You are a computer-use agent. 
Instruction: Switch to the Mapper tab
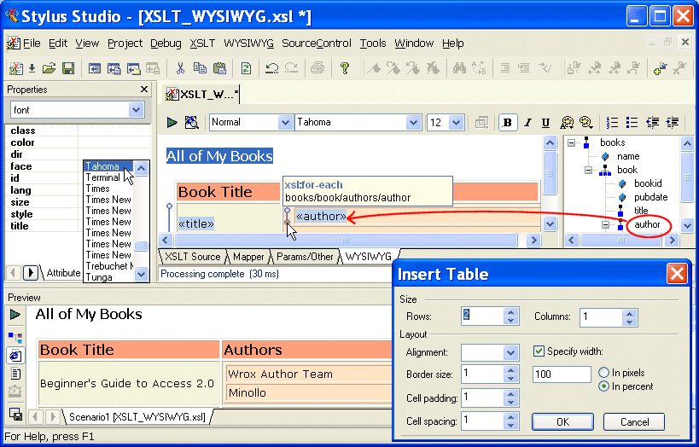[248, 257]
